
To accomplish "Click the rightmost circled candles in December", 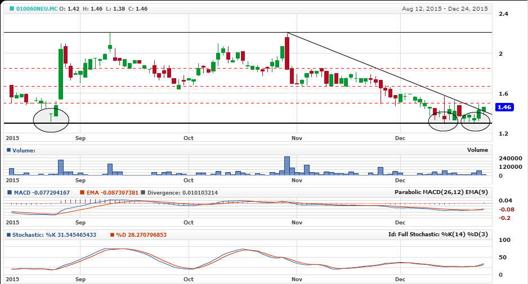I will coord(476,120).
